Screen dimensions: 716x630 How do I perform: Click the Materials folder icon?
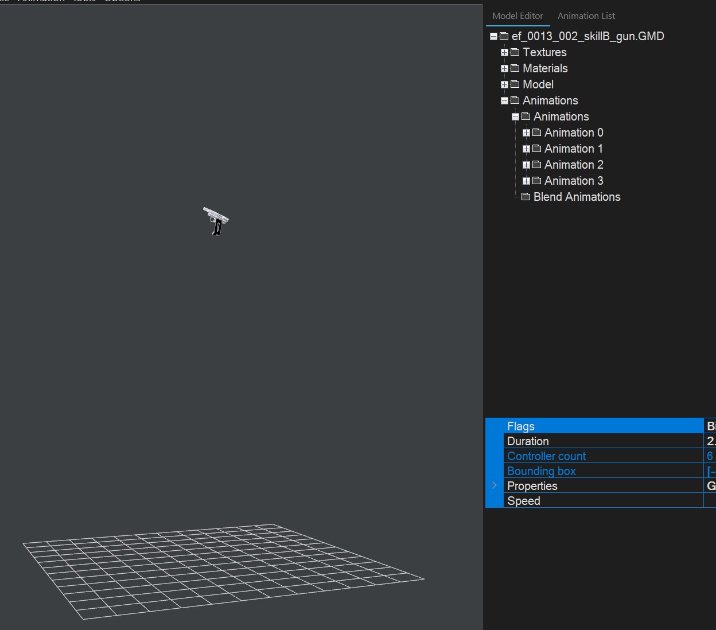tap(515, 68)
